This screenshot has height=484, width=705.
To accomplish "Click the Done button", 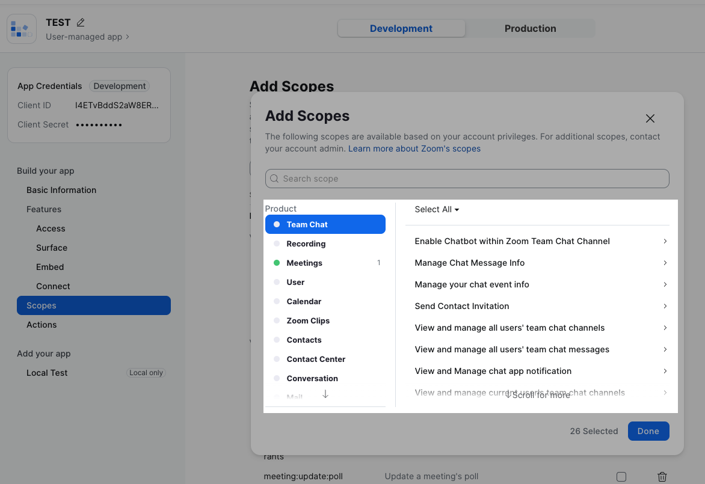I will click(648, 431).
